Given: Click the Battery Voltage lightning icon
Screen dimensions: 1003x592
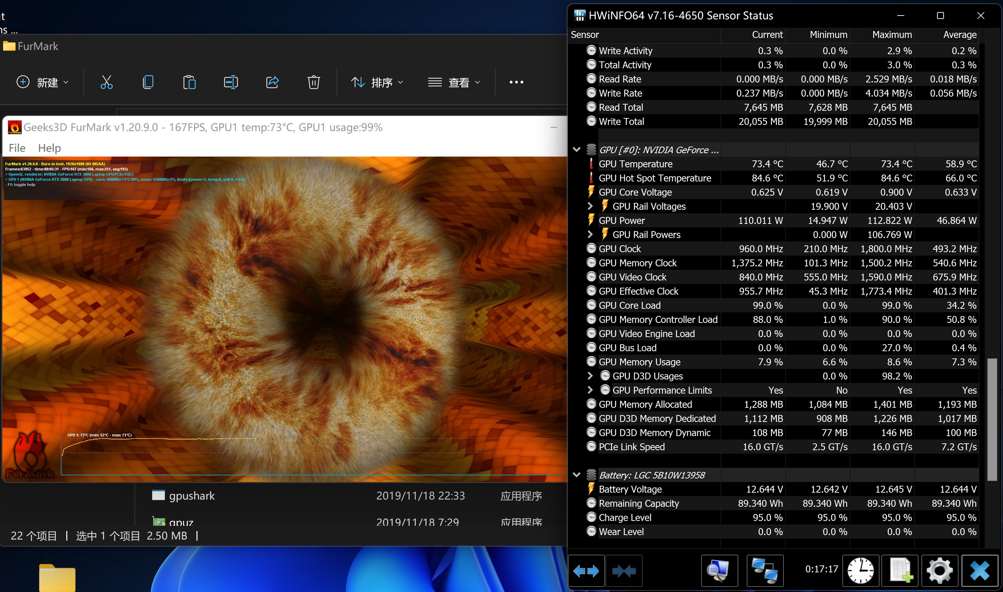Looking at the screenshot, I should (x=591, y=489).
